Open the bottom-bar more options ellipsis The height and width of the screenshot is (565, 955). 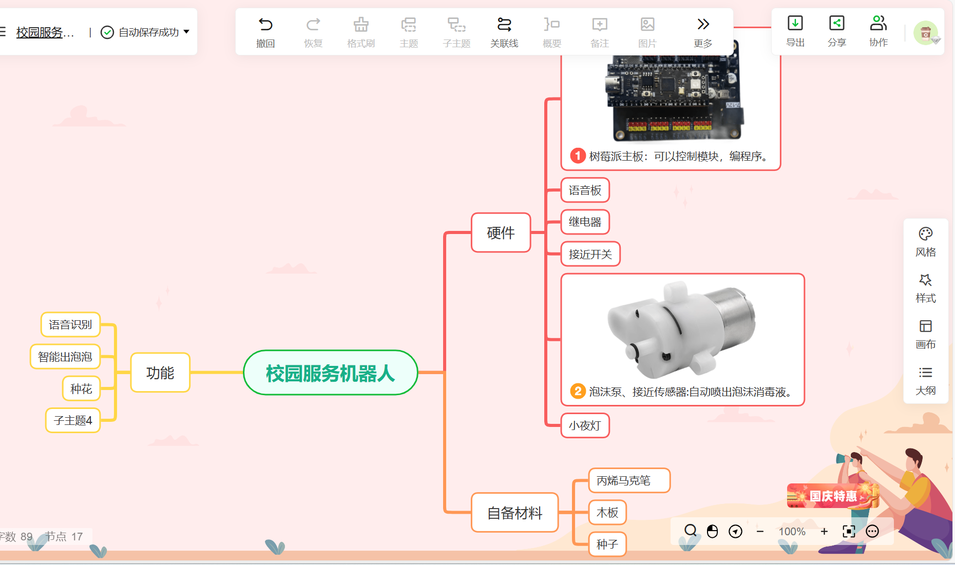click(872, 531)
